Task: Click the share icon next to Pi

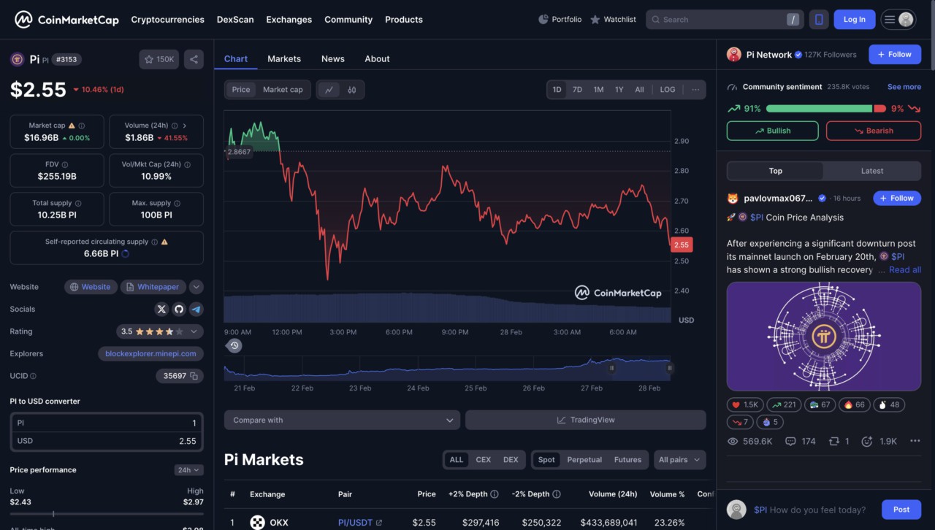Action: (x=194, y=59)
